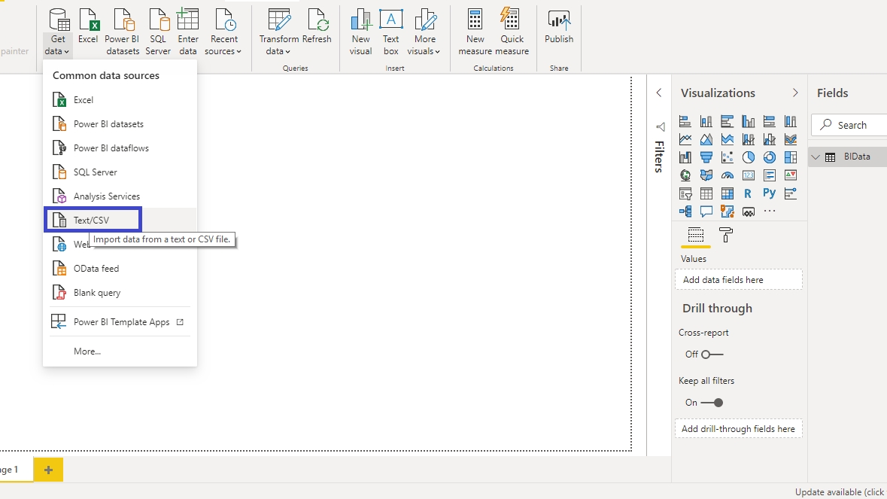Choose the R script visual
887x499 pixels.
click(748, 193)
